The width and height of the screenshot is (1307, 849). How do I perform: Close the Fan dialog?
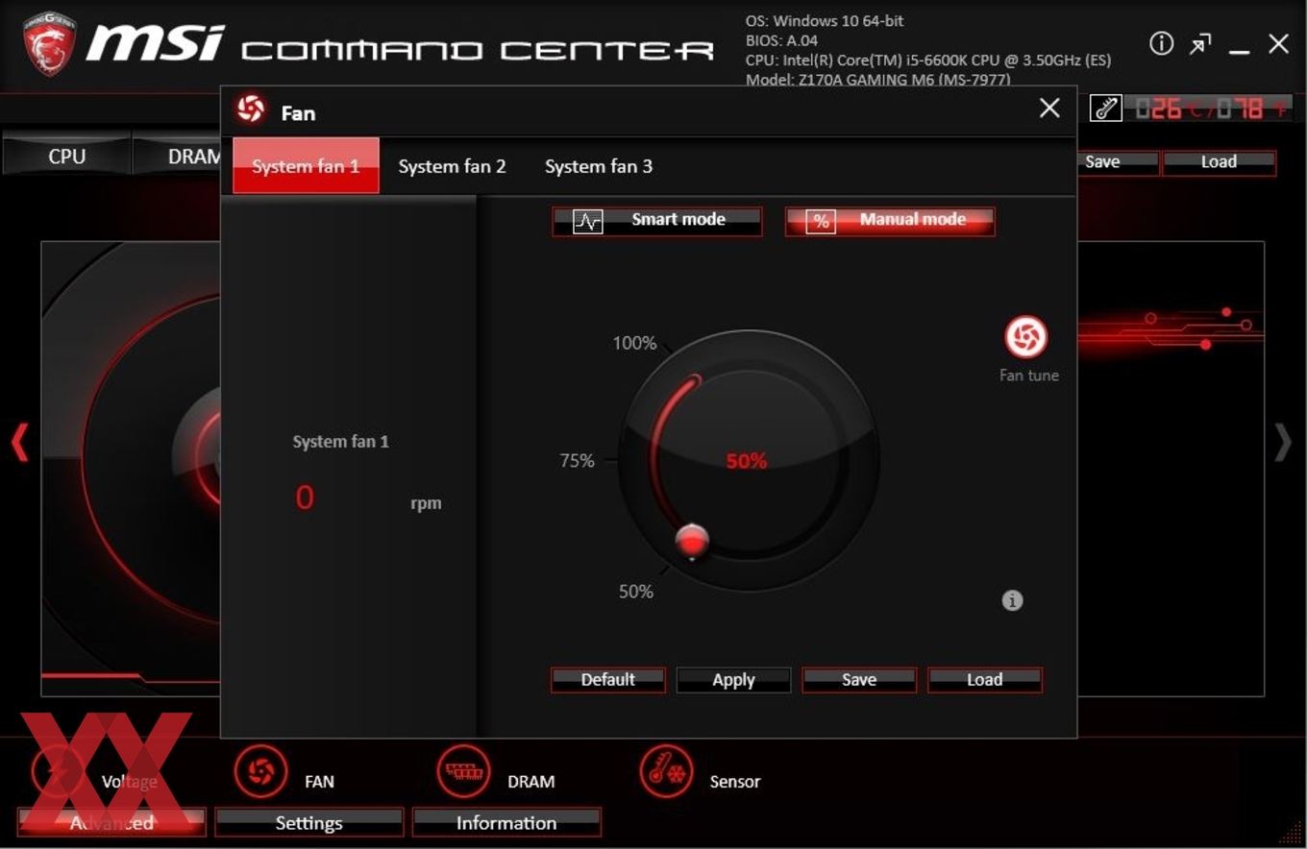[x=1049, y=108]
